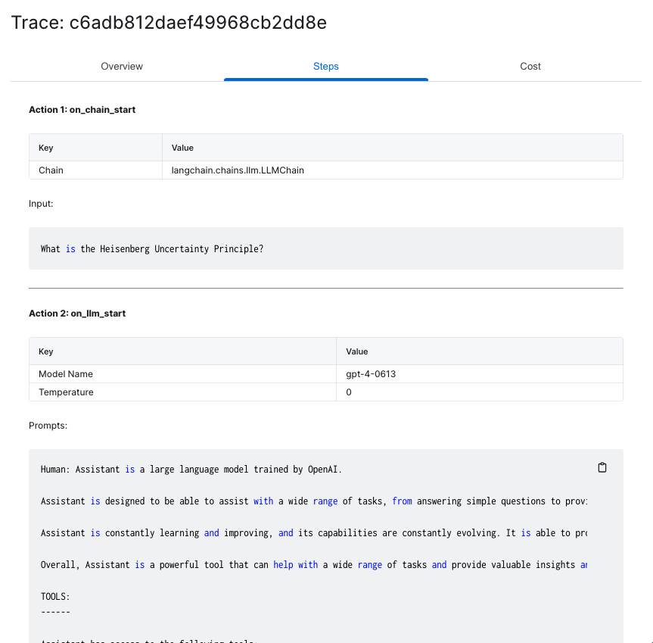Select the Temperature value 0 cell
The width and height of the screenshot is (653, 643).
pos(479,392)
